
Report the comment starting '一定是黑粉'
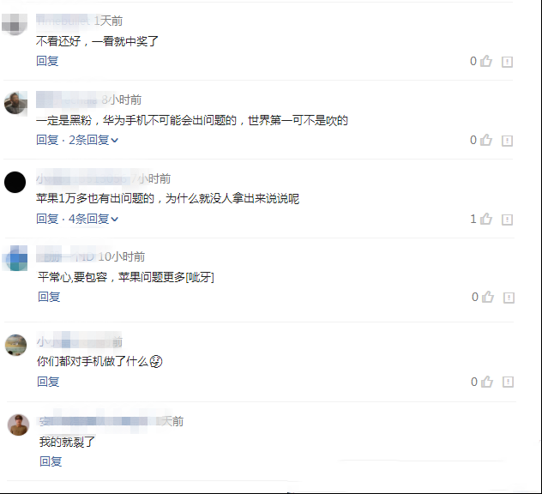tap(507, 141)
